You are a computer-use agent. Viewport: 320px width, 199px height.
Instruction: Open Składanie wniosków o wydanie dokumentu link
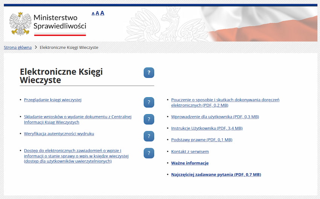coord(78,119)
